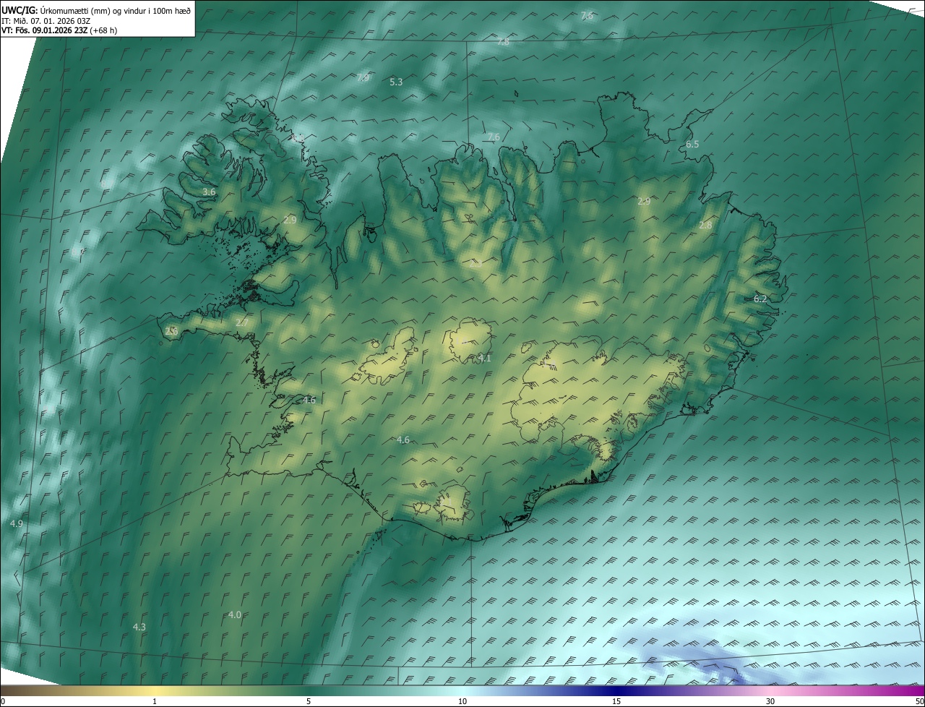Click the precipitation color scale bar
This screenshot has height=707, width=925.
(462, 690)
